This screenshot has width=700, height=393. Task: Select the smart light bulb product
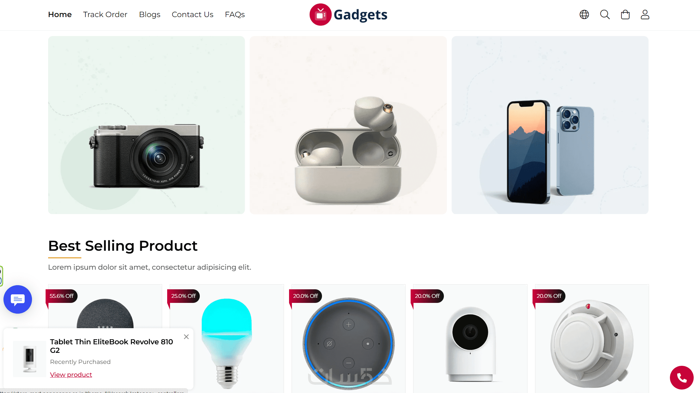pyautogui.click(x=227, y=339)
